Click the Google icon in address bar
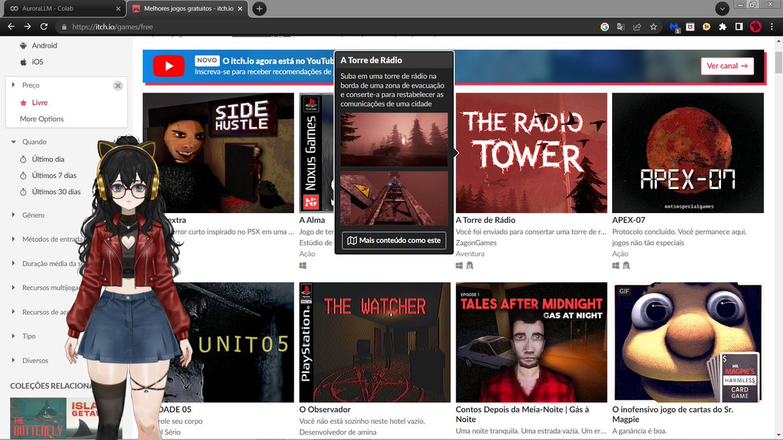 tap(604, 27)
